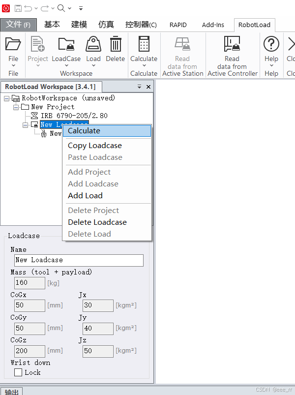Viewport: 295px width, 395px height.
Task: Switch to the 仿真 ribbon tab
Action: tap(106, 25)
